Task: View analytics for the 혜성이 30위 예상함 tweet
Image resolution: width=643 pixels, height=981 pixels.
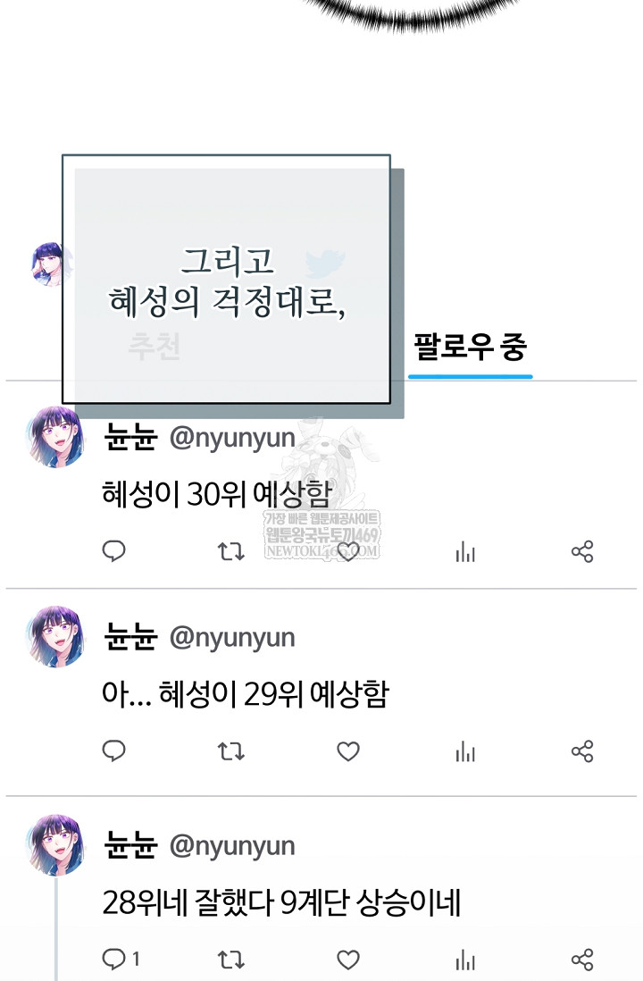Action: point(465,552)
